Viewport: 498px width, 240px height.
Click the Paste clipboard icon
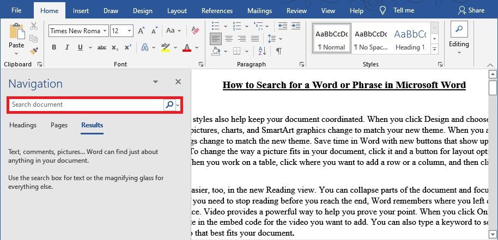pyautogui.click(x=16, y=32)
